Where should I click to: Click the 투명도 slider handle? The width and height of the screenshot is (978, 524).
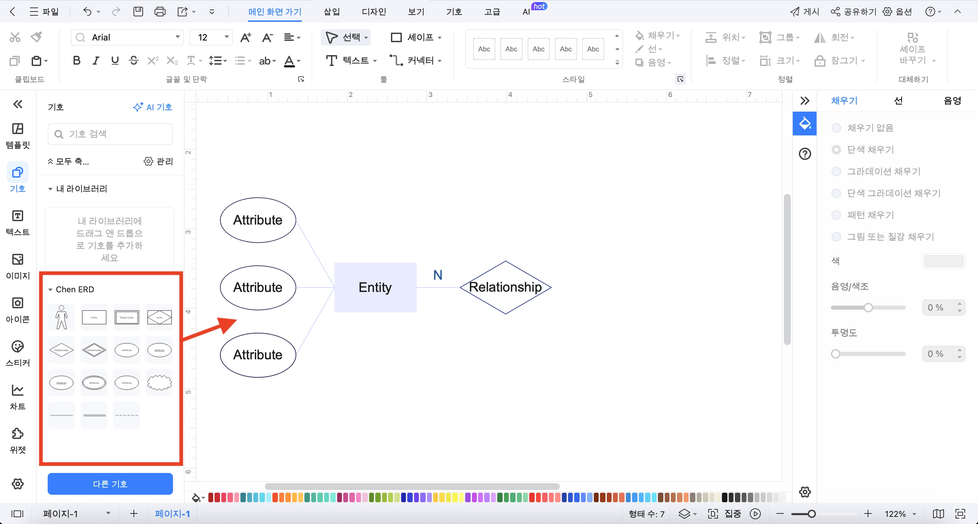pos(835,354)
